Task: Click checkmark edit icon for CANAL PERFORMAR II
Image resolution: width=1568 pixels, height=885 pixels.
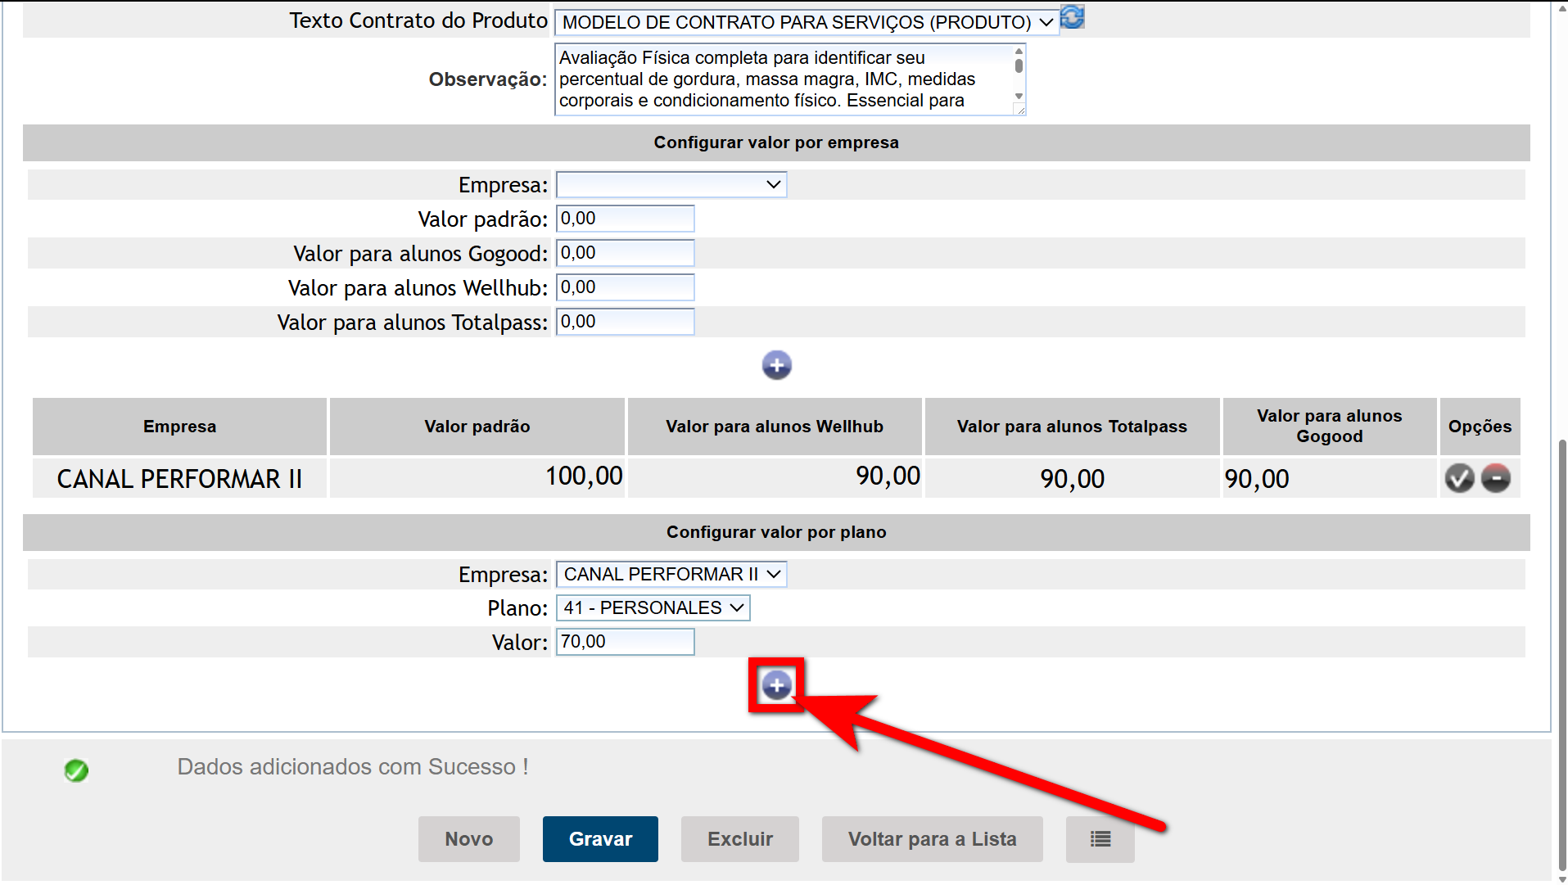Action: click(1459, 478)
